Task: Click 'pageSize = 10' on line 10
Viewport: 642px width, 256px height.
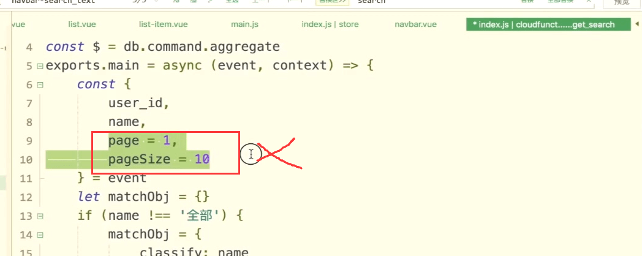Action: pyautogui.click(x=159, y=160)
